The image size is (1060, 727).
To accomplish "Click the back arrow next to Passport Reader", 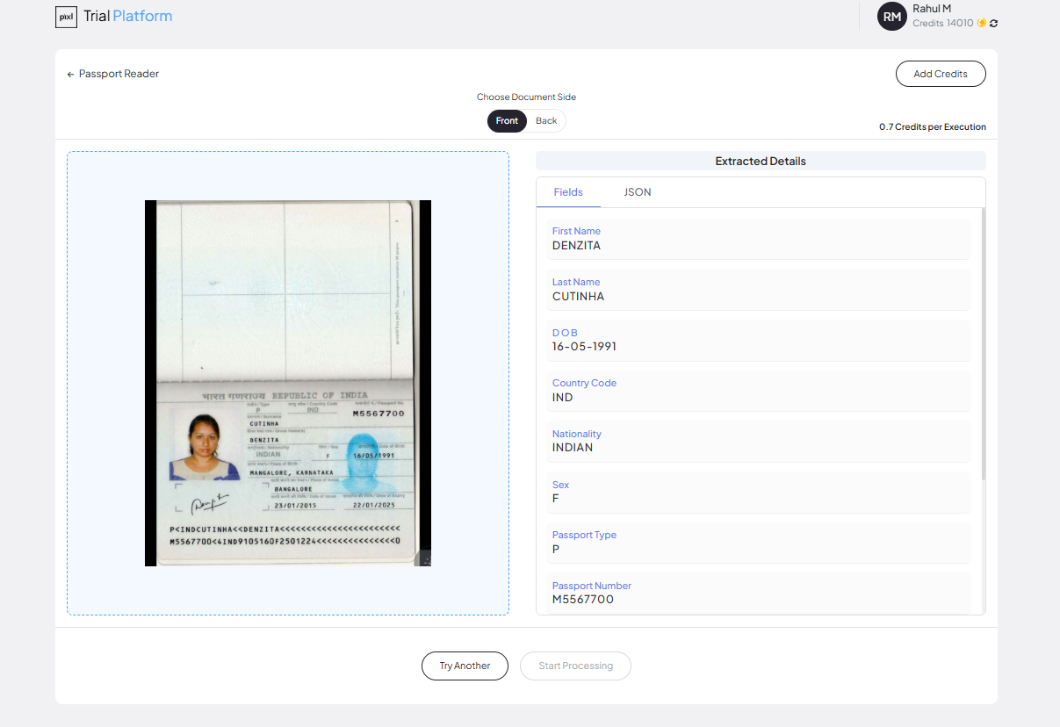I will (69, 74).
